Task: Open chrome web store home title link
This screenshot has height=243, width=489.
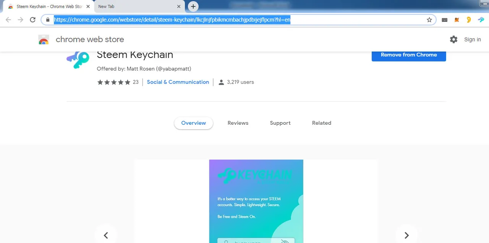Action: pos(90,39)
